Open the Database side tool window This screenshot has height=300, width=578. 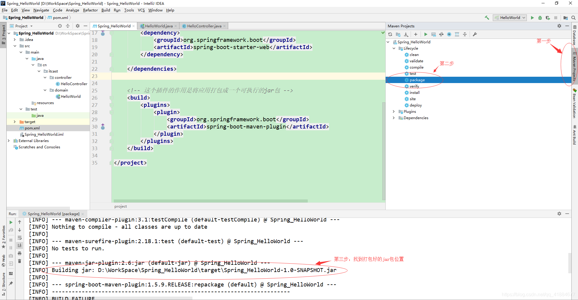[x=575, y=35]
